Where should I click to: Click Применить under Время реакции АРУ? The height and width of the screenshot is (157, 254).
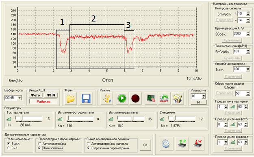tap(232, 40)
